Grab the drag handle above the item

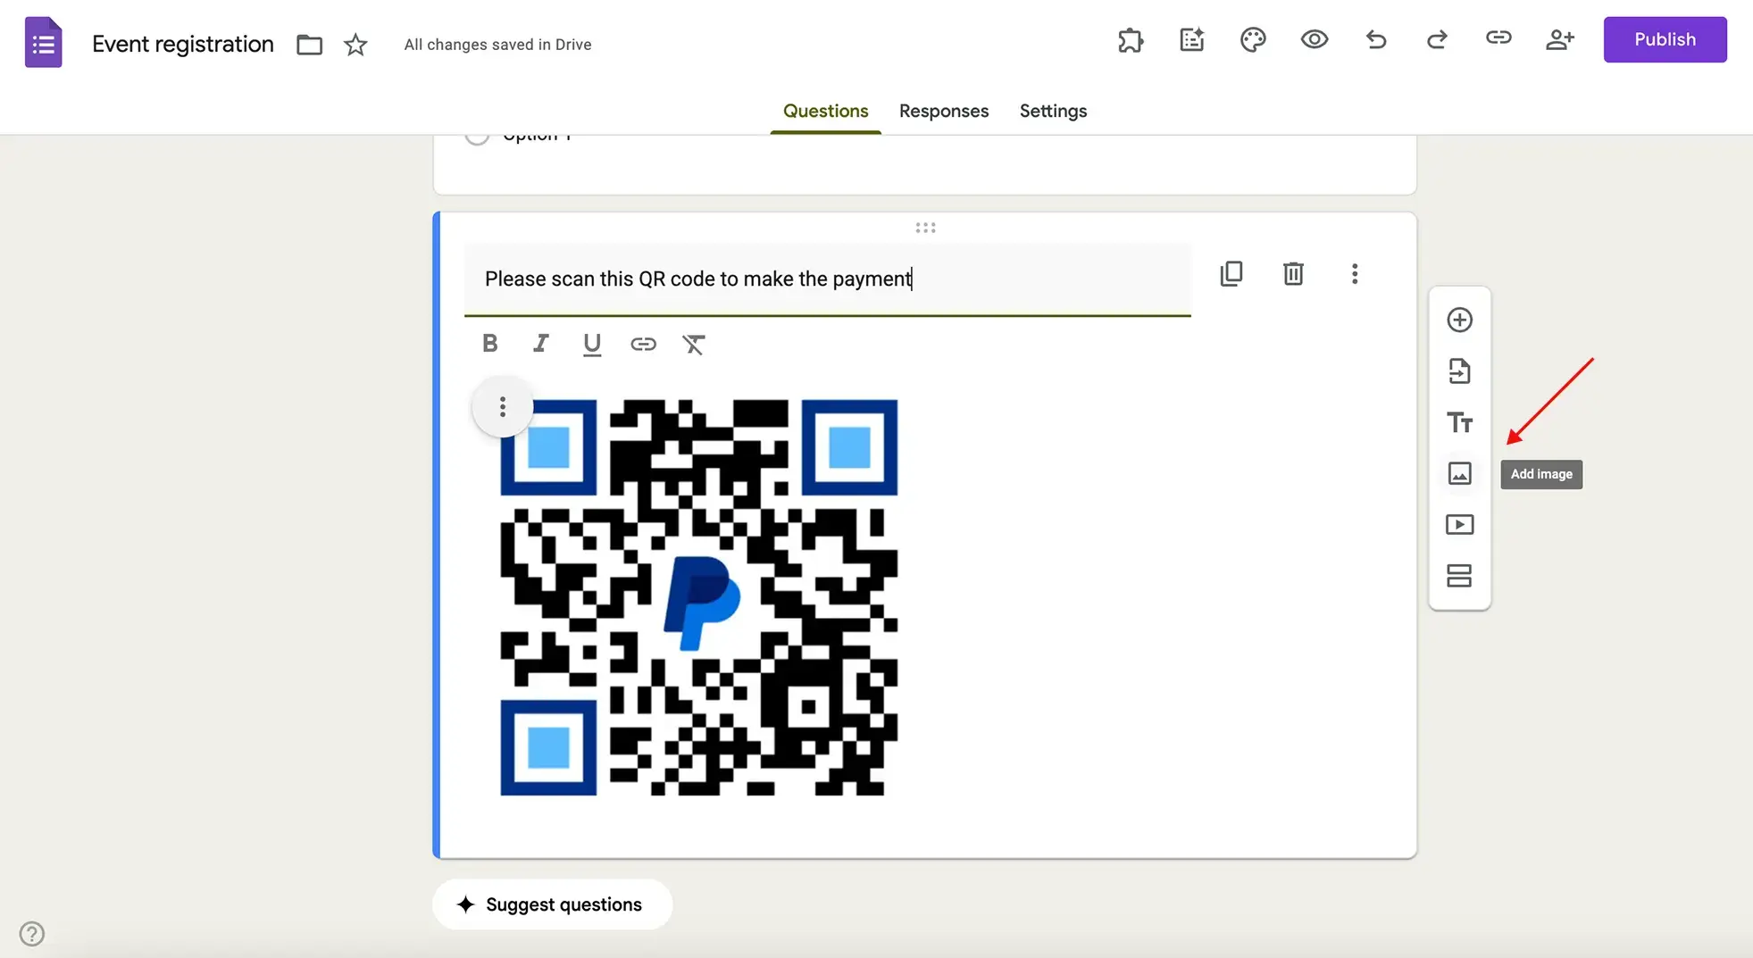point(925,228)
